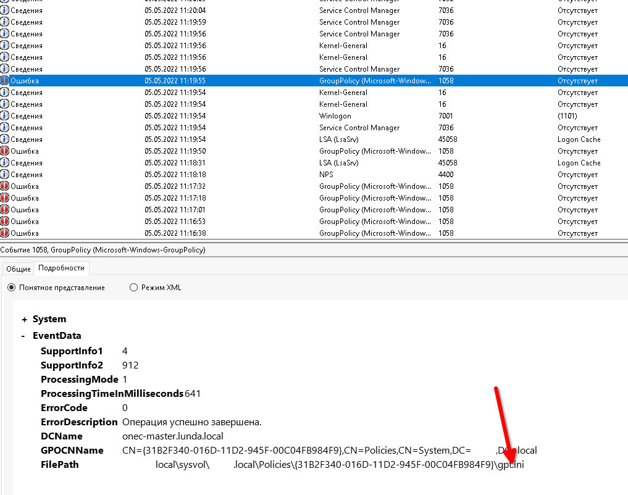Click the info icon of the 11:19:59 event

(4, 22)
